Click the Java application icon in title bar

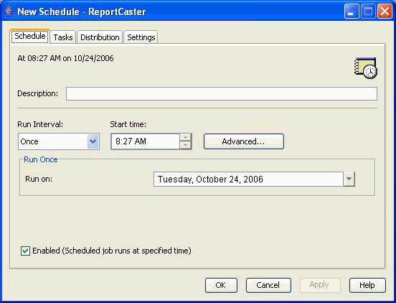click(x=9, y=11)
